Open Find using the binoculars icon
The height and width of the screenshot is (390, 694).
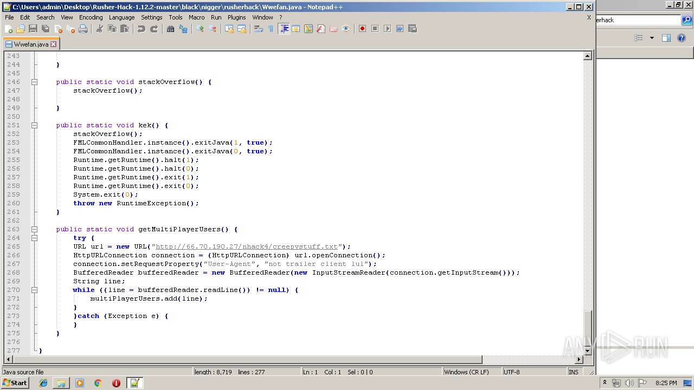[170, 29]
